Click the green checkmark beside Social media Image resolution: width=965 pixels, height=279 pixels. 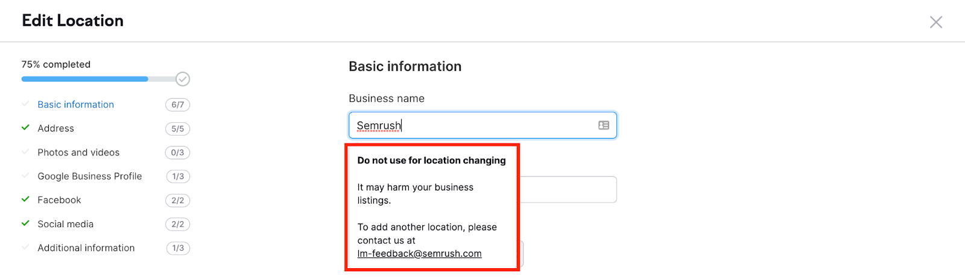(25, 224)
